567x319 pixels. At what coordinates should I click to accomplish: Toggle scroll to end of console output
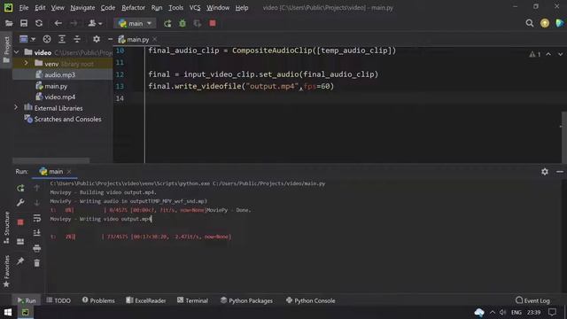point(37,233)
